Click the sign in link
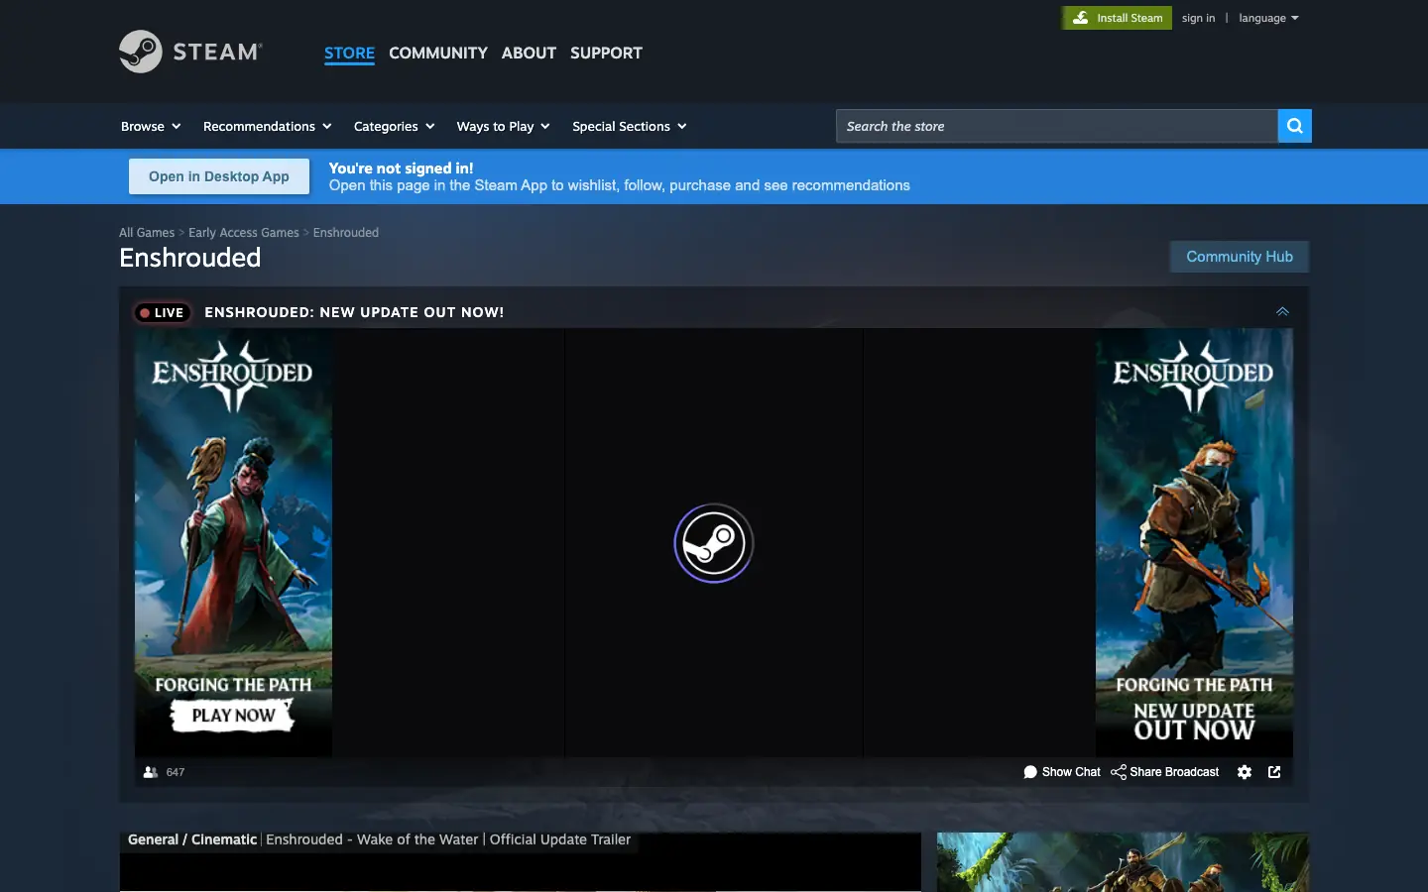 click(x=1198, y=18)
